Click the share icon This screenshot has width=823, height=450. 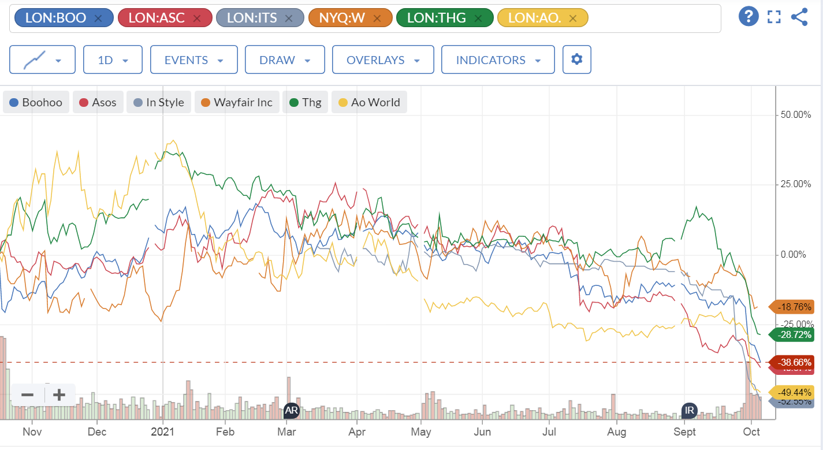(799, 17)
